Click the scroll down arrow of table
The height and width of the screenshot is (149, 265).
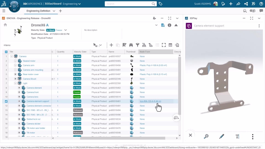(179, 135)
